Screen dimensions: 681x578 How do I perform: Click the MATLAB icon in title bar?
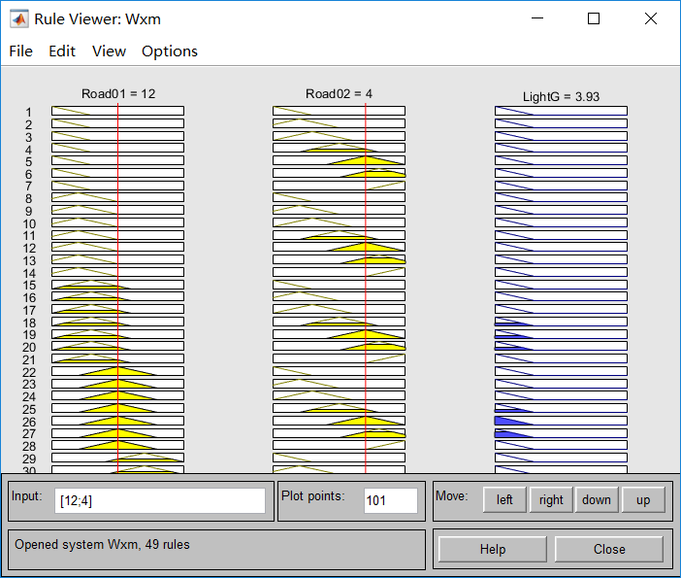(18, 19)
